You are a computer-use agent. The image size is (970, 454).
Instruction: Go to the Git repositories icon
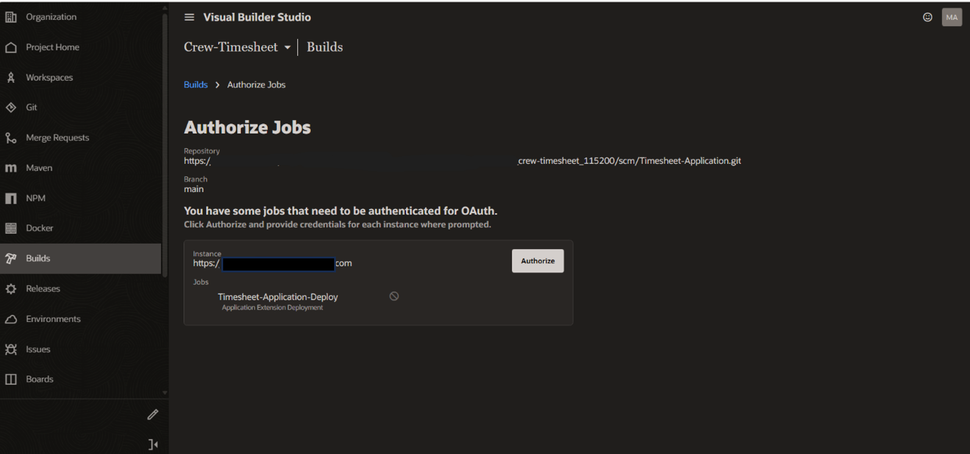11,107
